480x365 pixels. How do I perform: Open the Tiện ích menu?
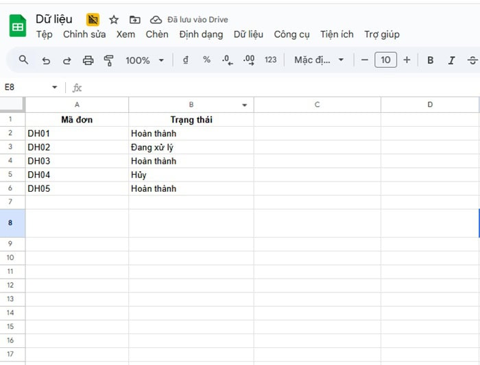coord(337,34)
